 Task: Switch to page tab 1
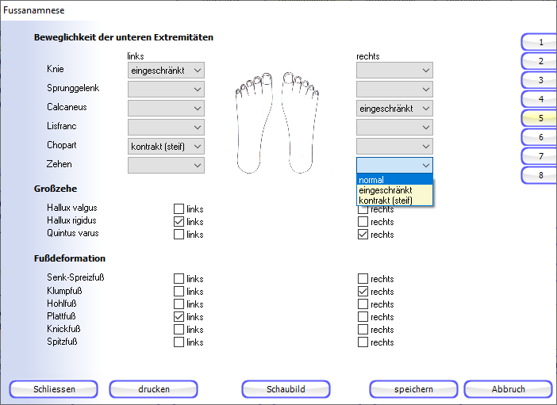[540, 42]
